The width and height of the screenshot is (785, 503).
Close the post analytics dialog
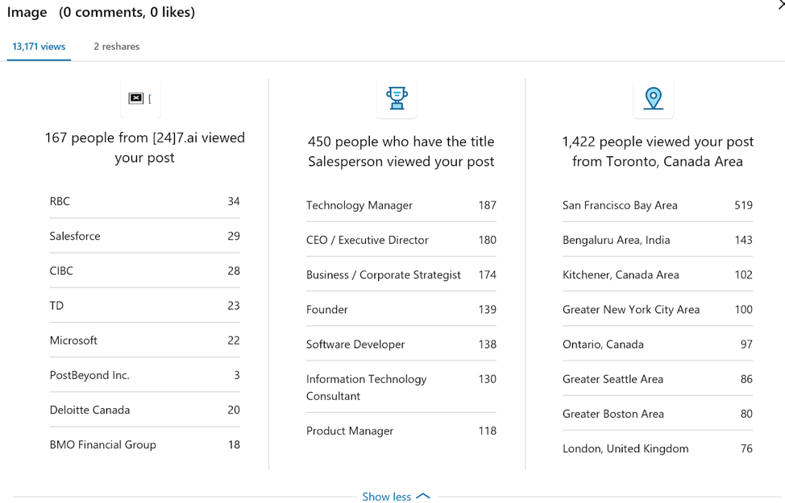click(781, 5)
